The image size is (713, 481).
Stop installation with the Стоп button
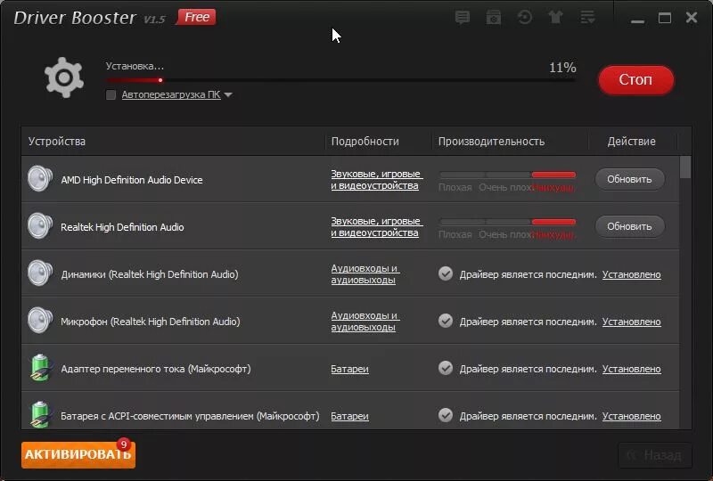635,79
